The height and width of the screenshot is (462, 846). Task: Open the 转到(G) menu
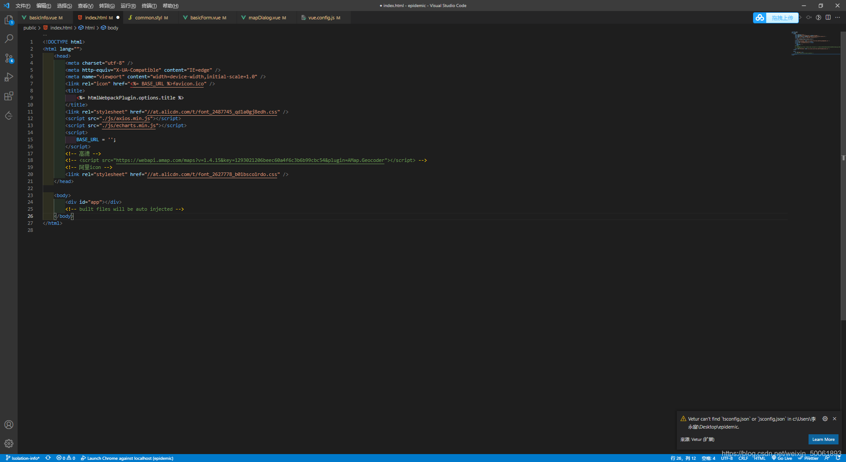[x=107, y=6]
